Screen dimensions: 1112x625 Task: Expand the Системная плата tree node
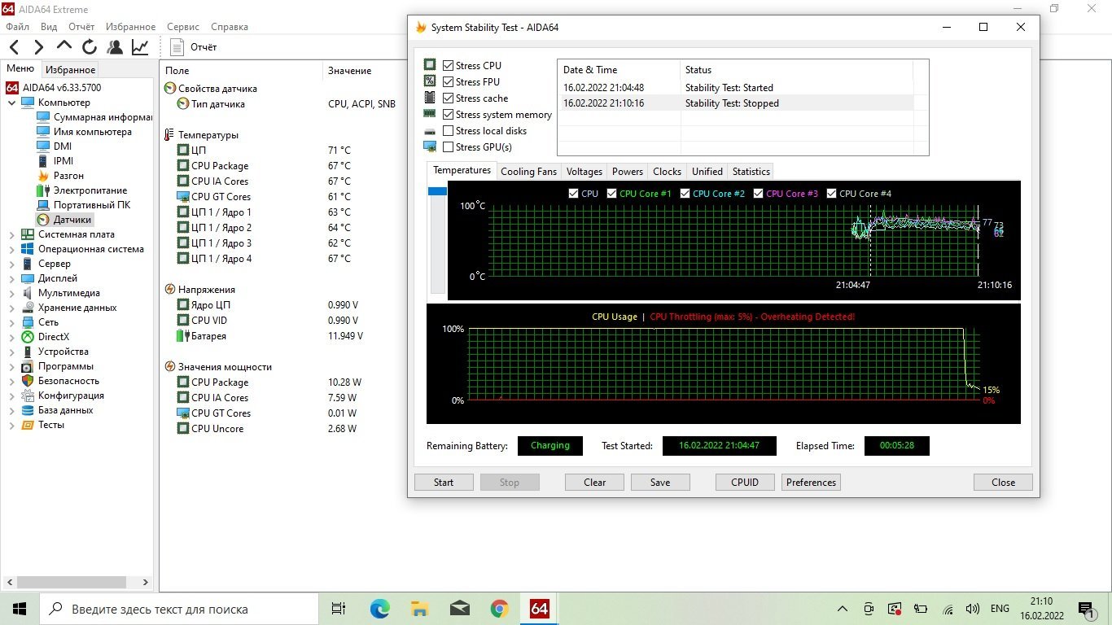(12, 234)
